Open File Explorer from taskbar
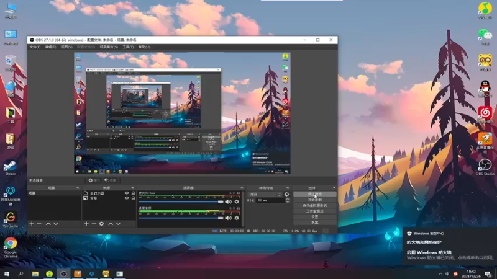 point(35,273)
